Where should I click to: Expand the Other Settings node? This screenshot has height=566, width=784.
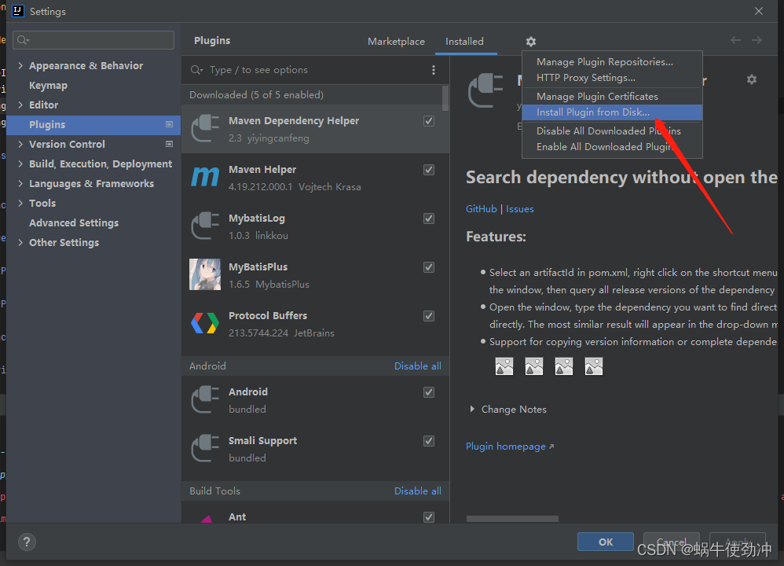(20, 242)
